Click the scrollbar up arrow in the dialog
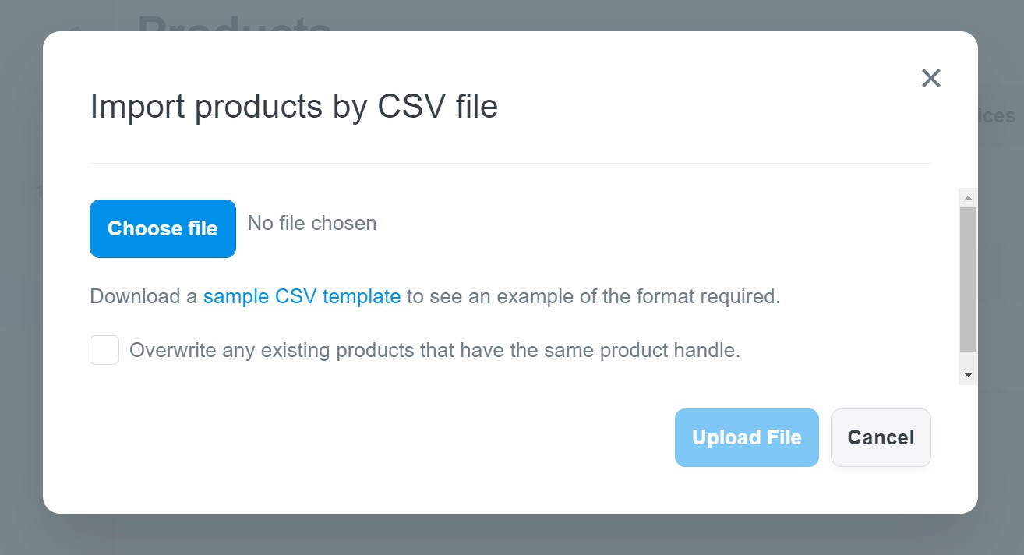Image resolution: width=1024 pixels, height=555 pixels. (968, 197)
